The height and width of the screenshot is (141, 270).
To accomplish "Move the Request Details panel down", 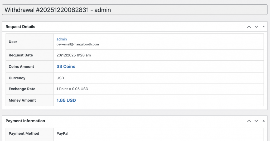I will (256, 27).
